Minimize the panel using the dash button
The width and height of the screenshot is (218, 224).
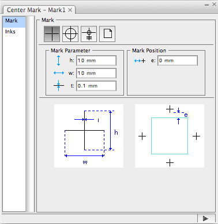207,5
